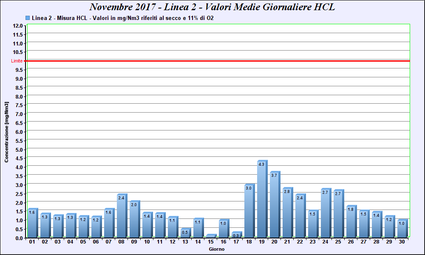This screenshot has width=425, height=255.
Task: Click the '1.8' value label
Action: (x=351, y=210)
